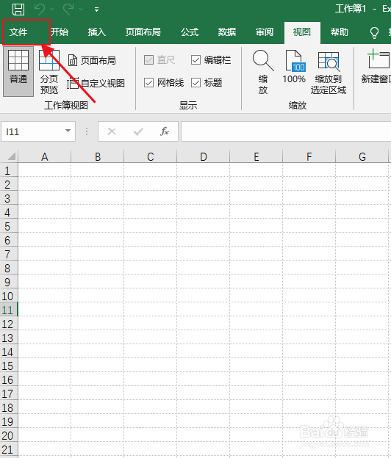This screenshot has width=391, height=458.
Task: Click 缩放到选定区域 zoom to selection
Action: (329, 72)
